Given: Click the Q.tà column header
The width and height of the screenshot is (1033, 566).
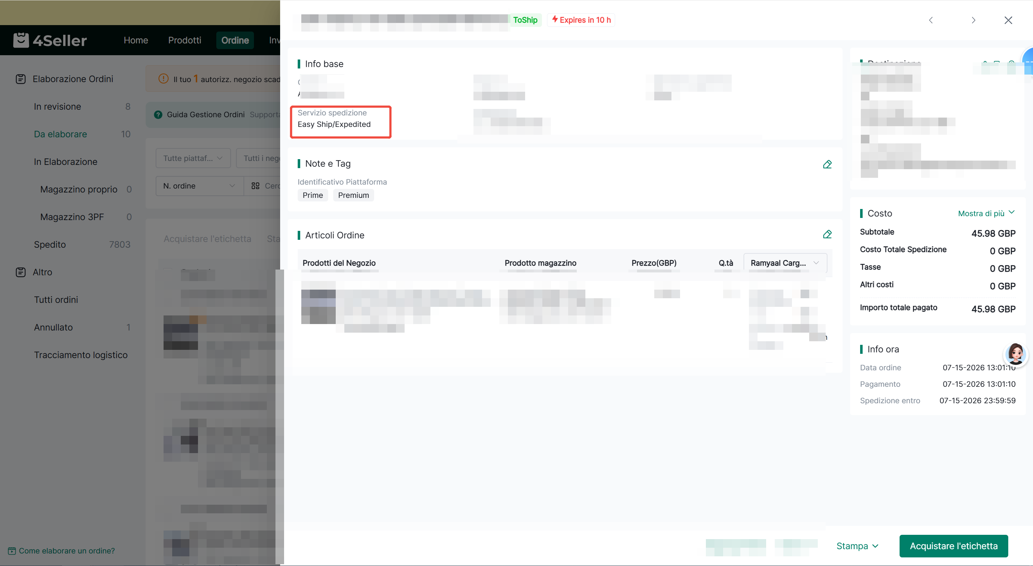Looking at the screenshot, I should (x=725, y=263).
